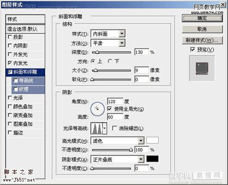
Task: Enable 消除锯齿 anti-alias checkbox
Action: tap(114, 128)
